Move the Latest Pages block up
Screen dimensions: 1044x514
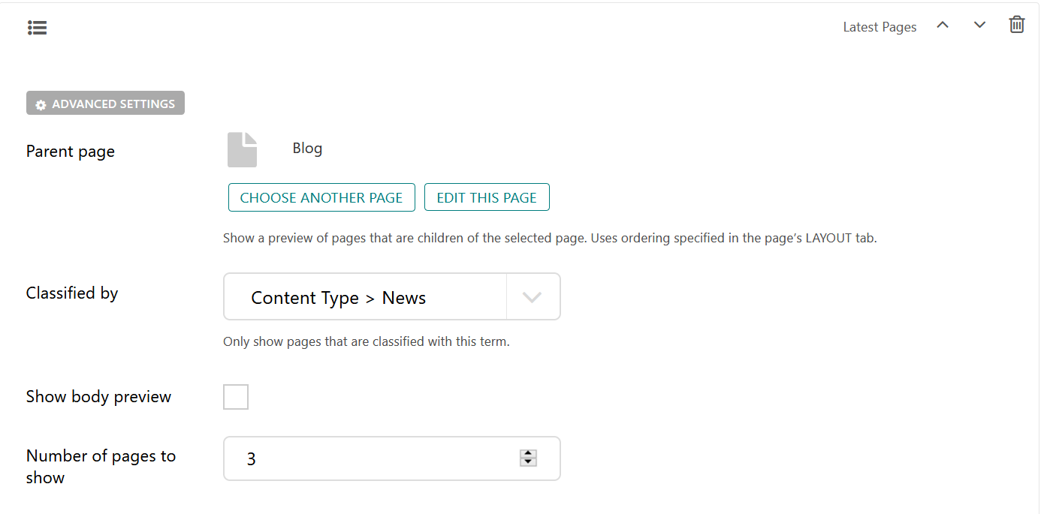(943, 25)
